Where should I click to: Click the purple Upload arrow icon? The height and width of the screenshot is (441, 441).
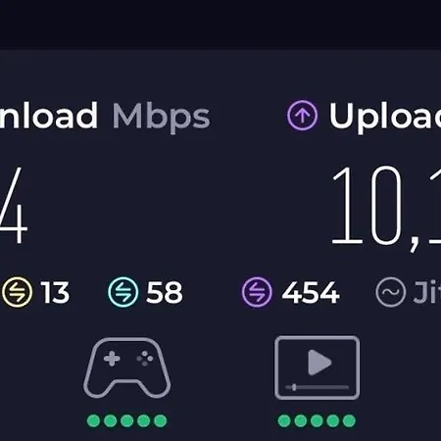click(x=302, y=116)
